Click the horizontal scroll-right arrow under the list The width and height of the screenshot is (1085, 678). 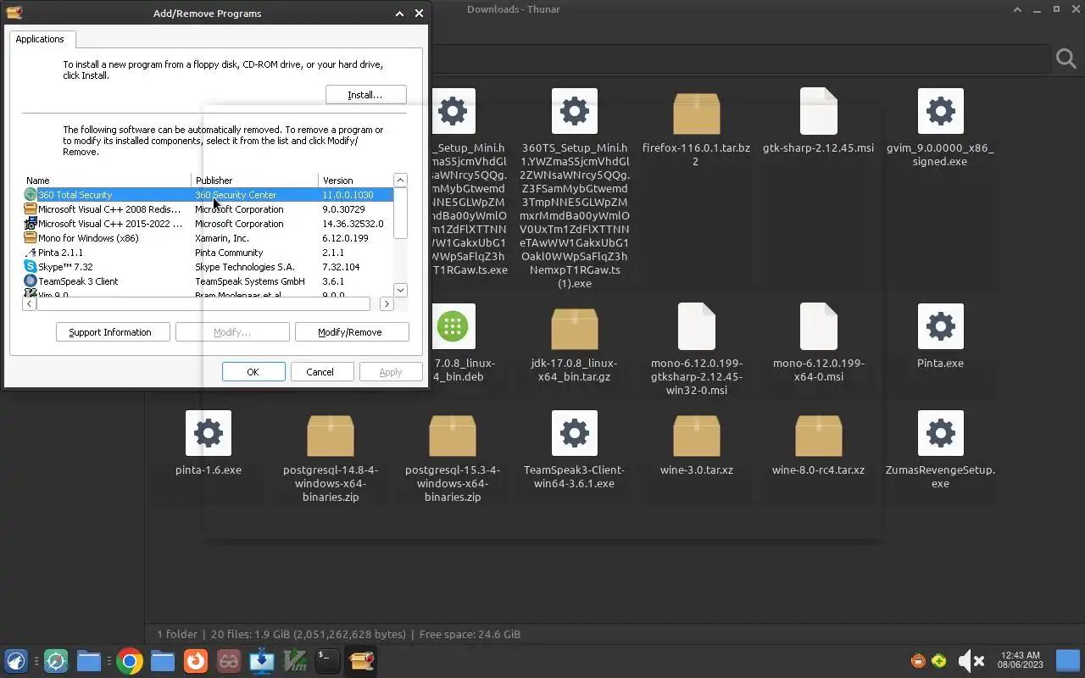point(387,303)
